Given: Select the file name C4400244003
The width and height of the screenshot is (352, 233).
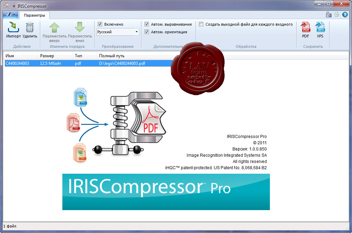Looking at the screenshot, I should 17,63.
